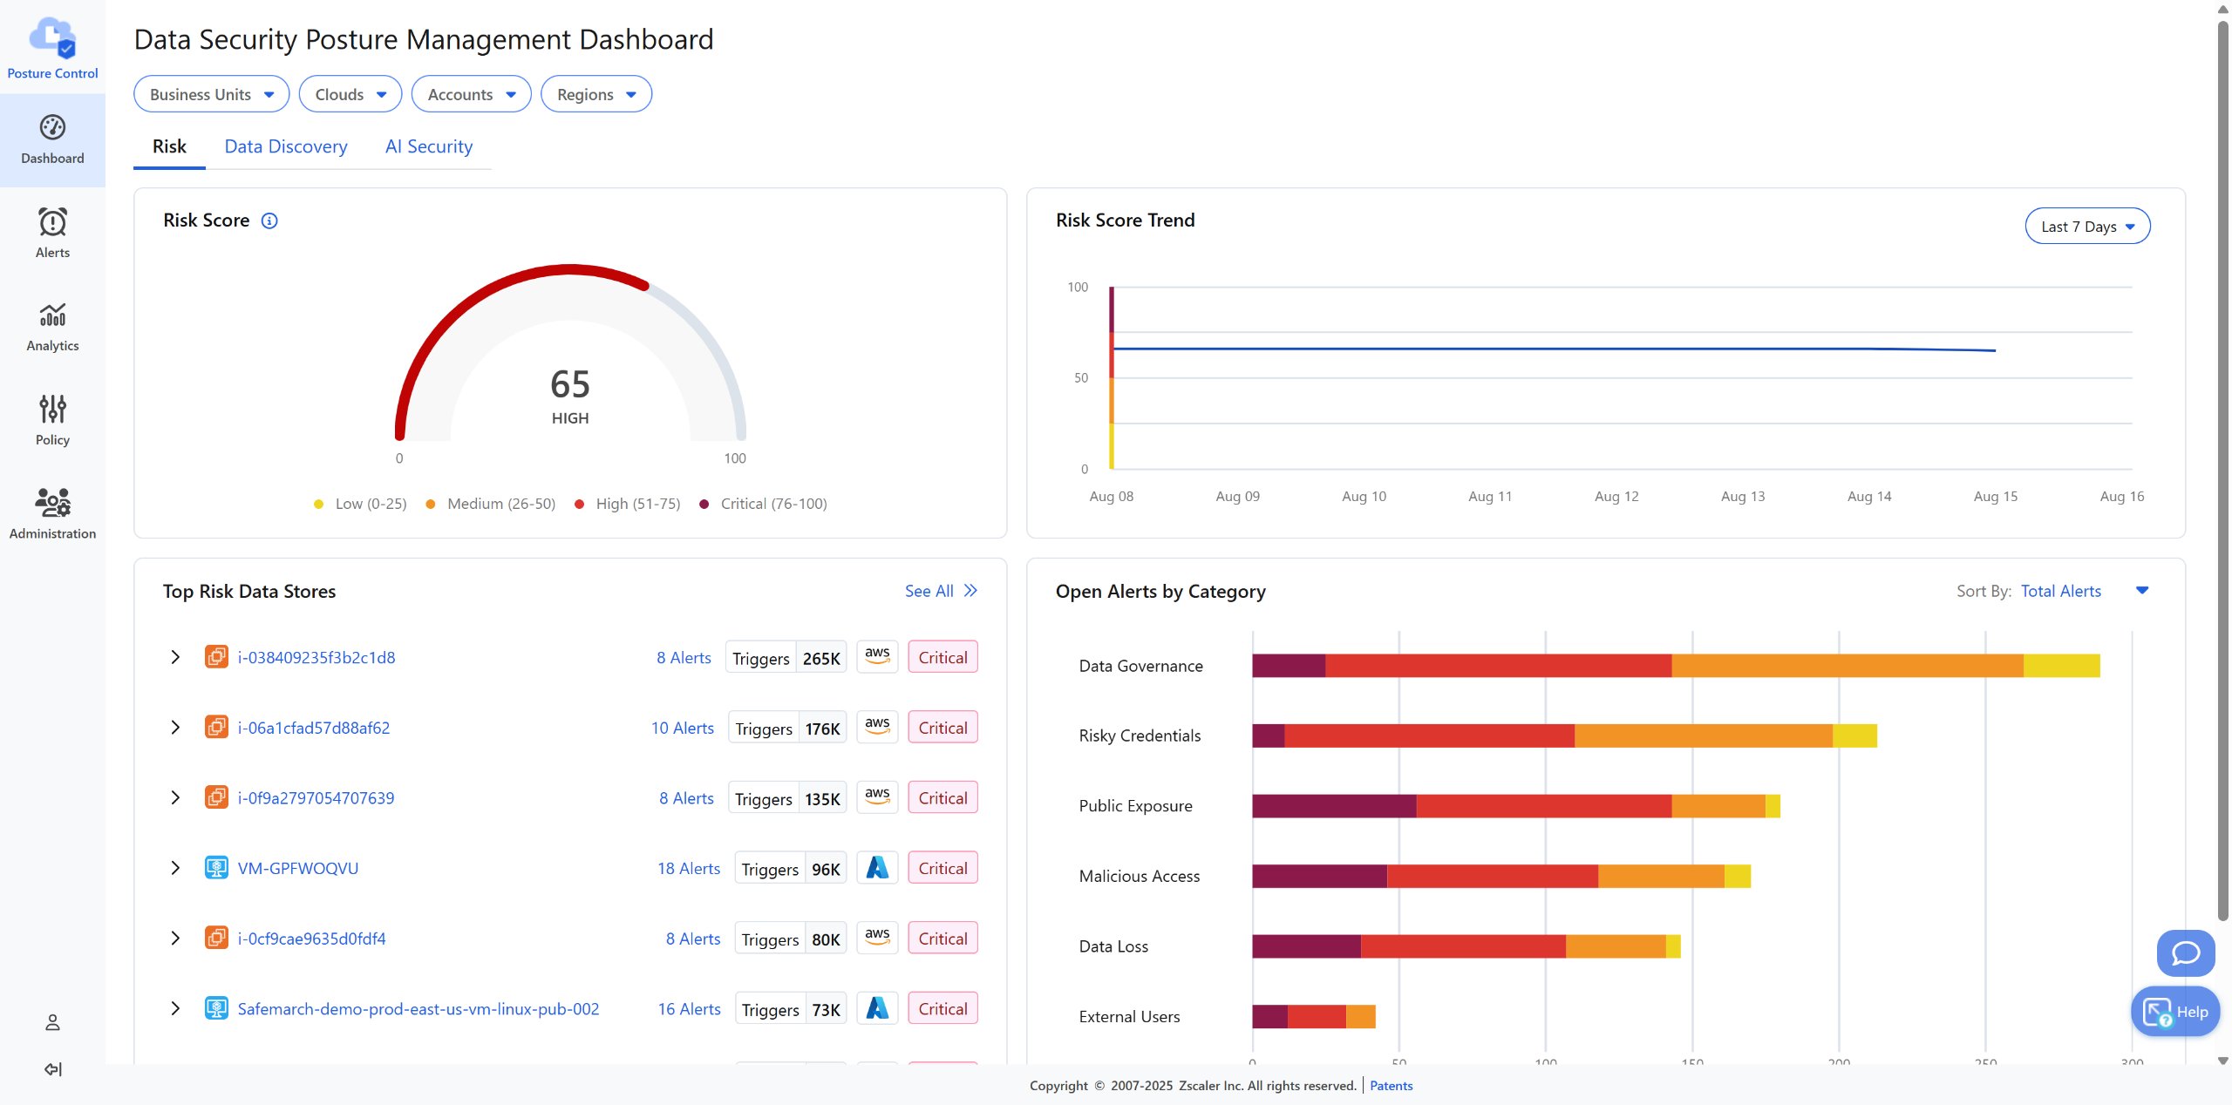
Task: Toggle the Critical (76-100) legend item
Action: [763, 504]
